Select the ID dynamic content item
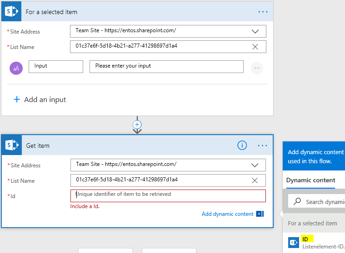 click(314, 243)
